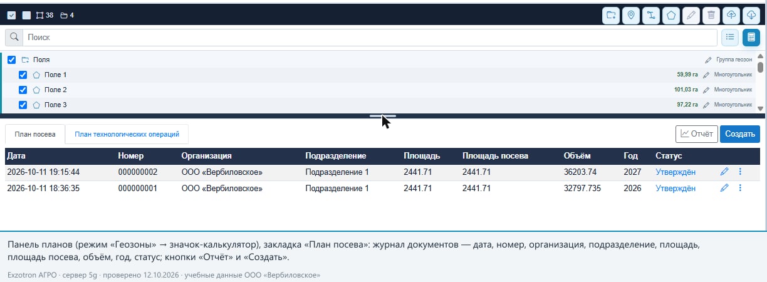Sort by the Дата column header
Viewport: 767px width, 282px height.
16,156
